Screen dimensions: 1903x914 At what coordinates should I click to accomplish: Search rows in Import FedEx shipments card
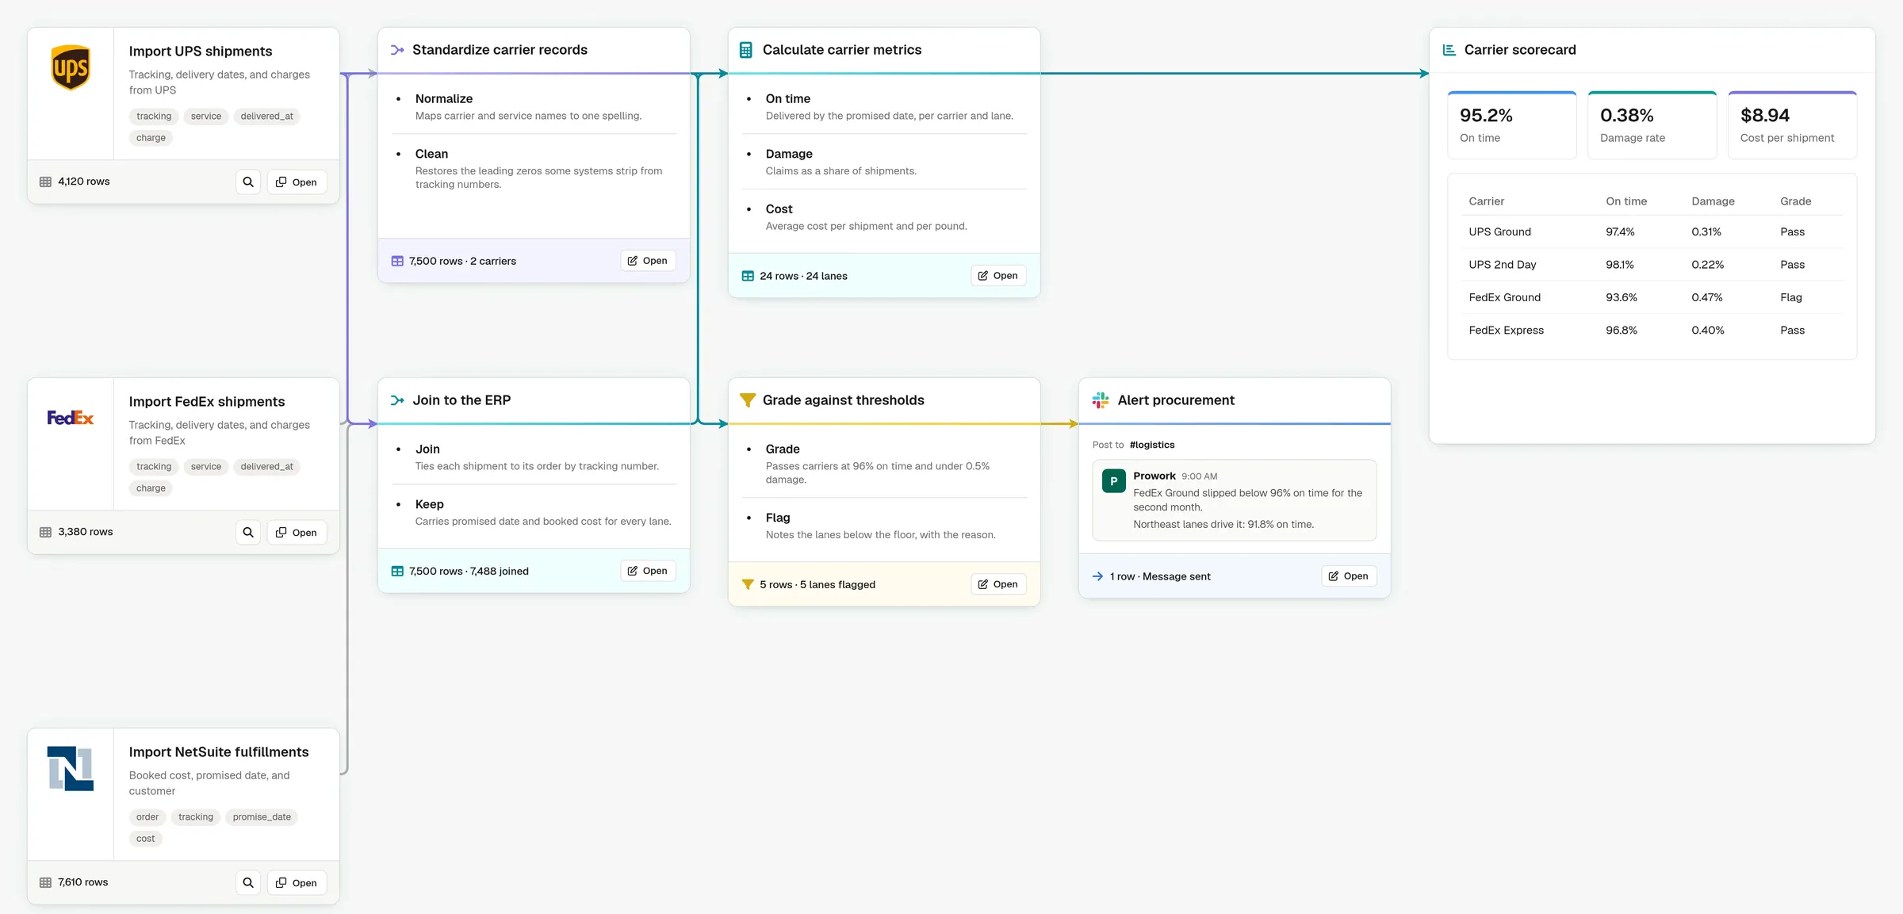point(248,532)
